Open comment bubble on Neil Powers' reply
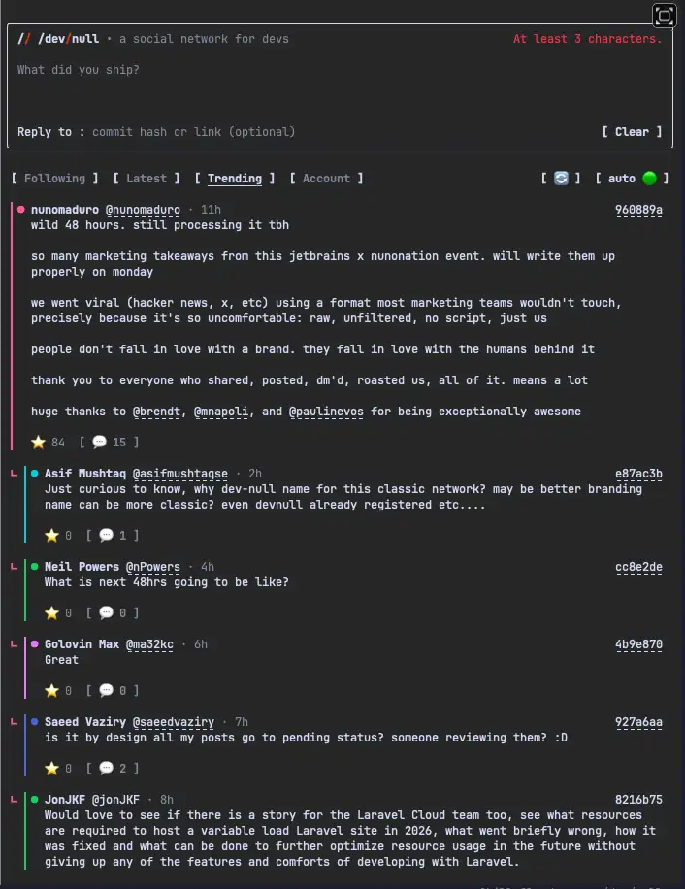This screenshot has height=889, width=685. click(106, 613)
